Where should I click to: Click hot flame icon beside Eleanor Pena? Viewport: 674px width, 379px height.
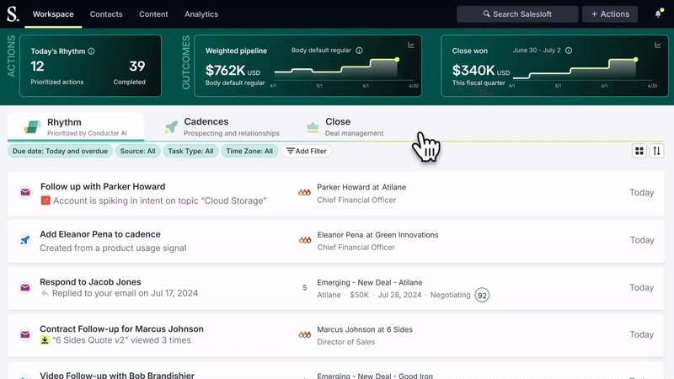point(305,240)
